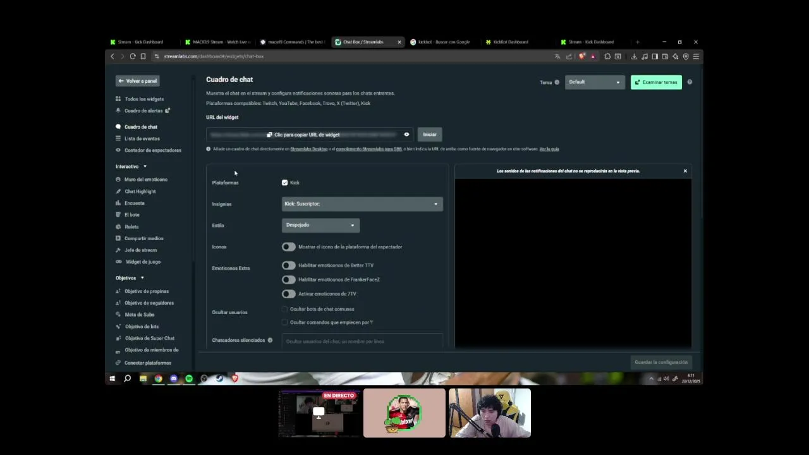Screen dimensions: 809x455
Task: Switch to maciel9 Commands browser tab
Action: [293, 42]
